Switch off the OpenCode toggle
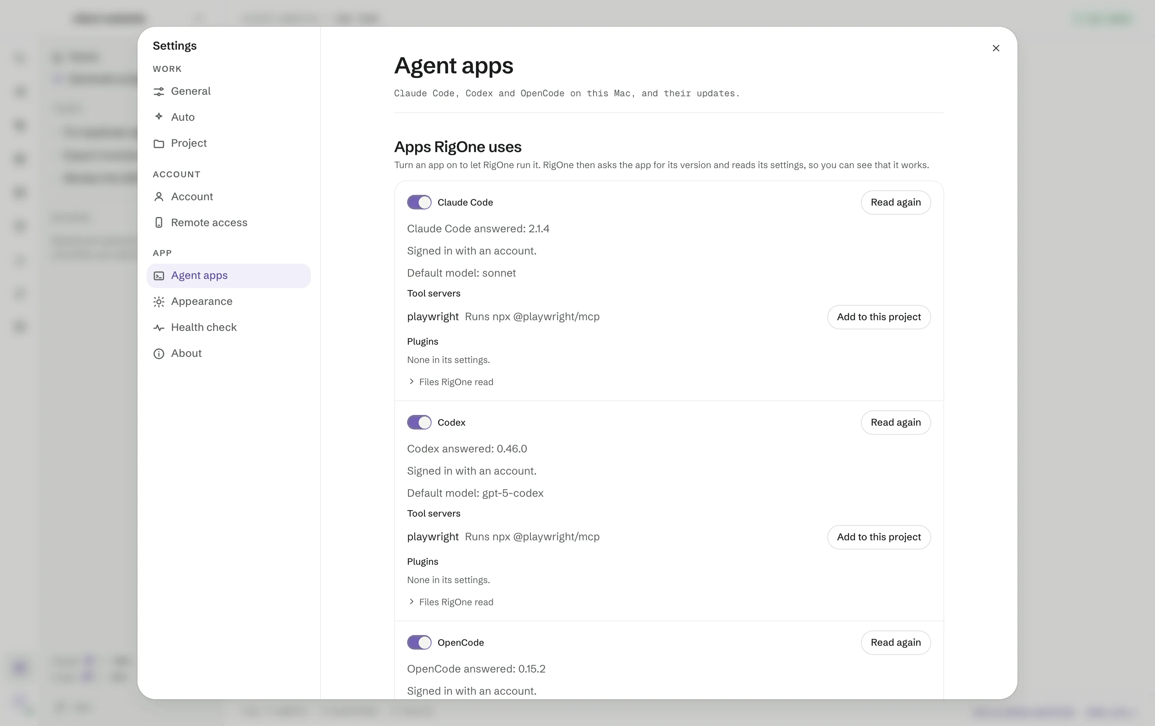 tap(419, 642)
